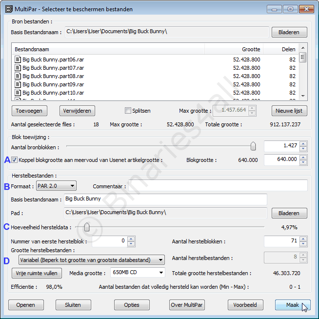Click Totale grootte value 912.137.237
319x319 pixels.
point(285,124)
